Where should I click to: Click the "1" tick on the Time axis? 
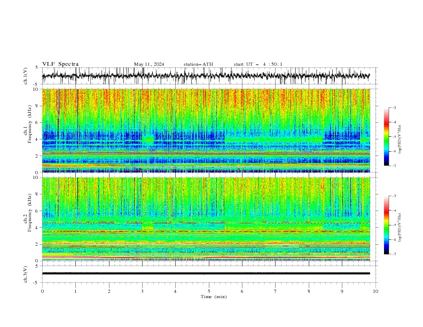(75, 291)
